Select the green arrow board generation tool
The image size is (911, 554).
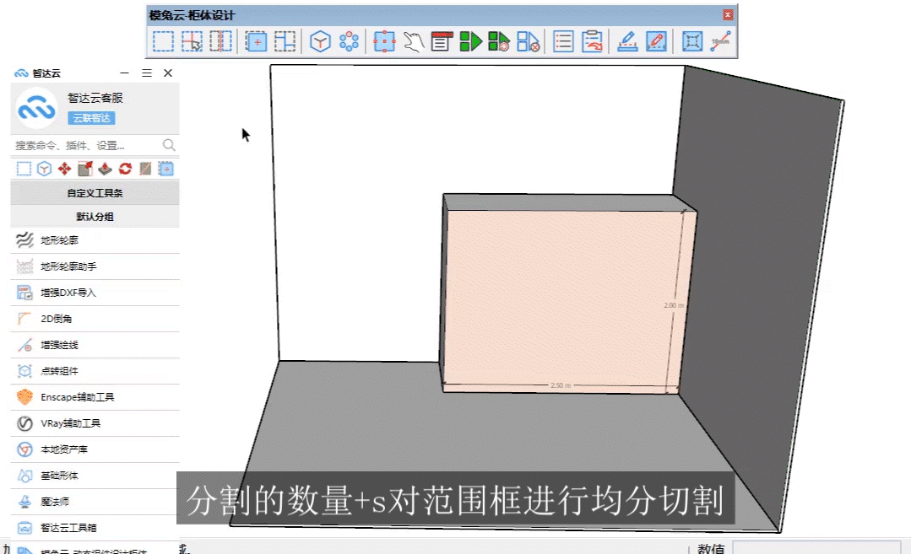(471, 40)
